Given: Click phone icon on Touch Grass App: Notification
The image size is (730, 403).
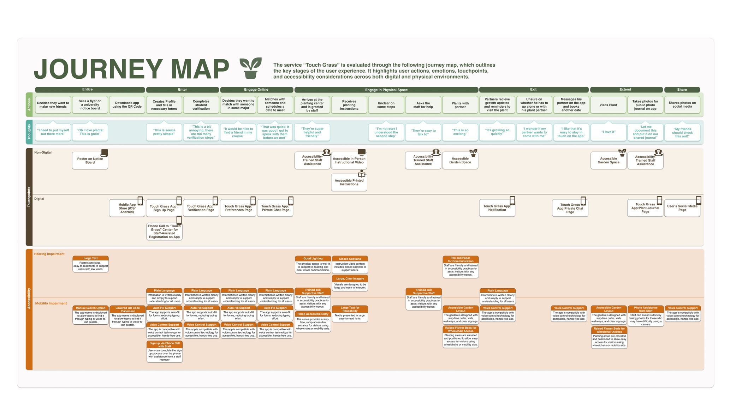Looking at the screenshot, I should (512, 200).
